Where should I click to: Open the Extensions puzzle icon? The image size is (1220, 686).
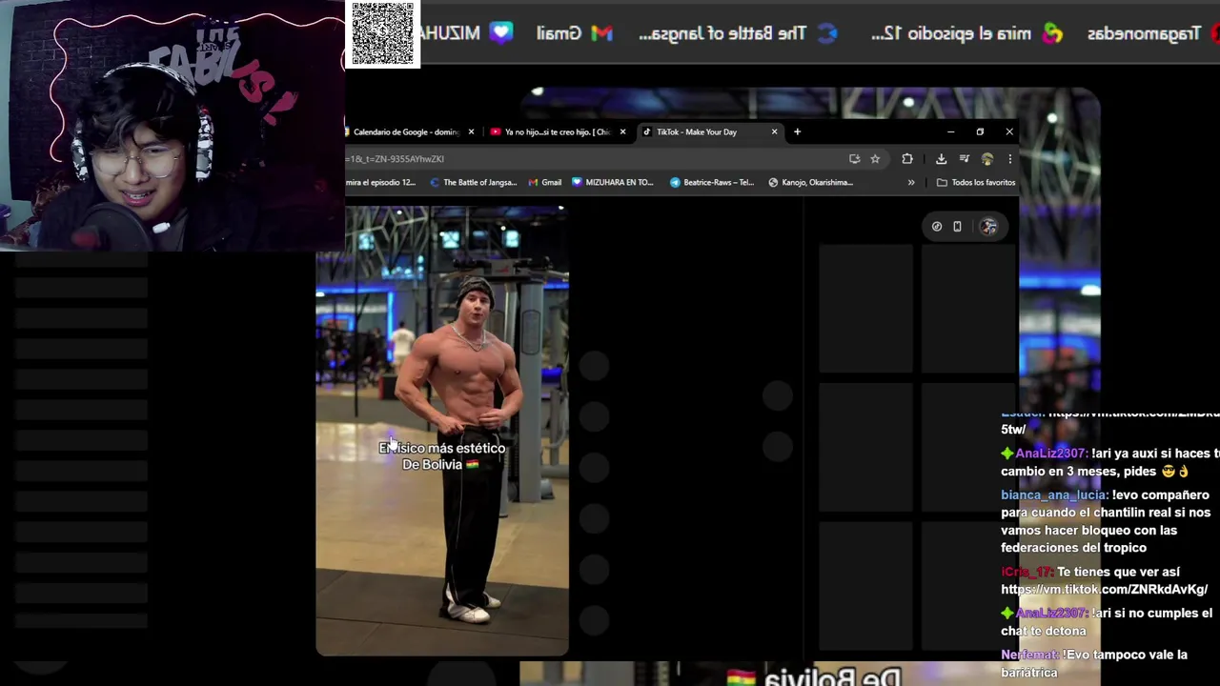click(x=906, y=159)
